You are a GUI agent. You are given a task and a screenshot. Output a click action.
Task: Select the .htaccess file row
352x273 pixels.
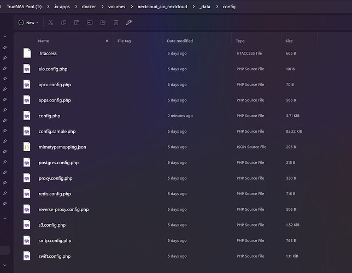48,54
